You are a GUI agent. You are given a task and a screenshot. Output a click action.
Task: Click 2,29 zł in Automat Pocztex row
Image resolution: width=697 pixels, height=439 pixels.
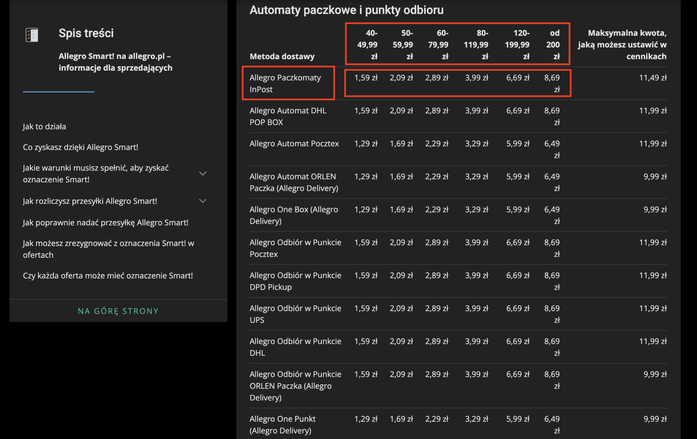tap(437, 143)
